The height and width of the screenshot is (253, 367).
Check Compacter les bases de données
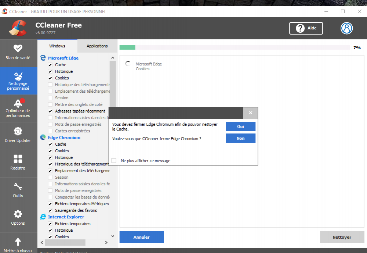(x=50, y=197)
